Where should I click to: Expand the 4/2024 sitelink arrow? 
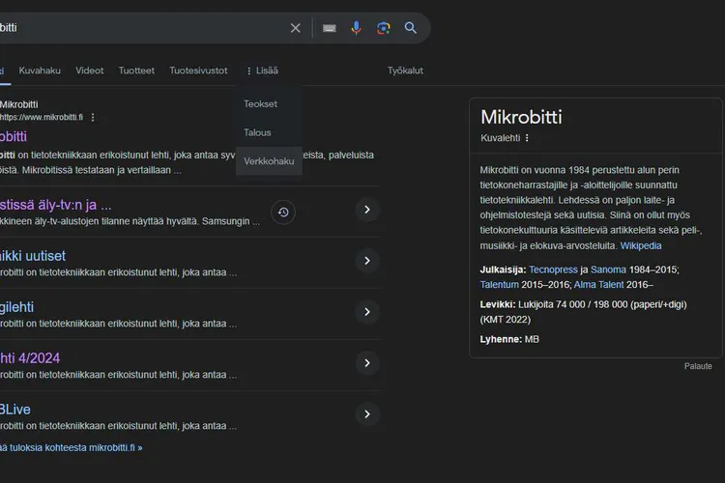[366, 363]
